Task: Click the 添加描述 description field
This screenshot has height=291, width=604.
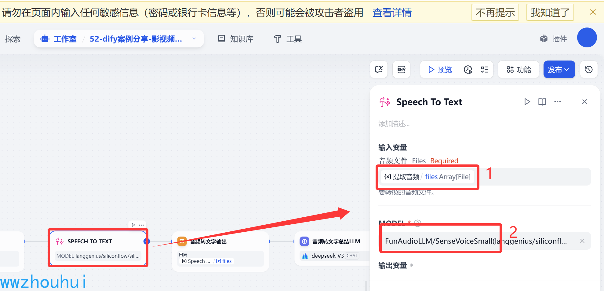Action: [394, 124]
